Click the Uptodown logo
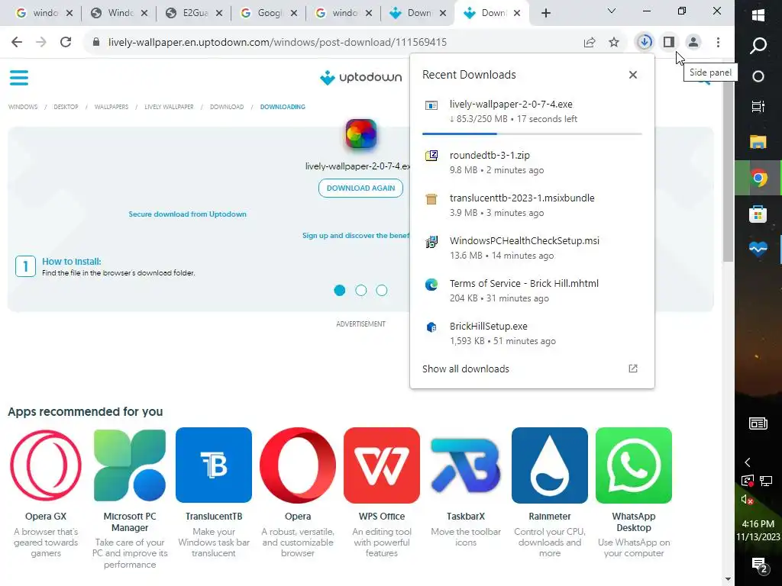Image resolution: width=782 pixels, height=586 pixels. (x=360, y=78)
